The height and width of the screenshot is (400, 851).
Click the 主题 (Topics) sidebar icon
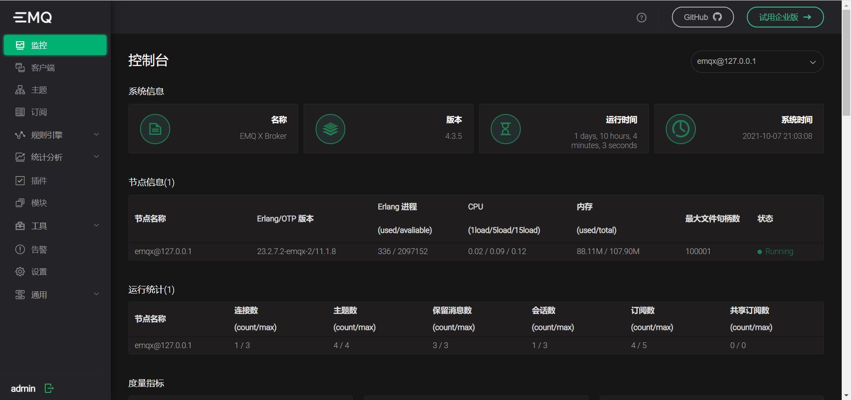[20, 90]
